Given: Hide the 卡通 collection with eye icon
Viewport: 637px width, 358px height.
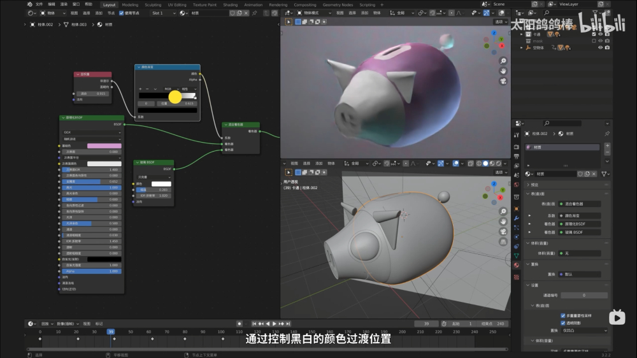Looking at the screenshot, I should coord(601,34).
